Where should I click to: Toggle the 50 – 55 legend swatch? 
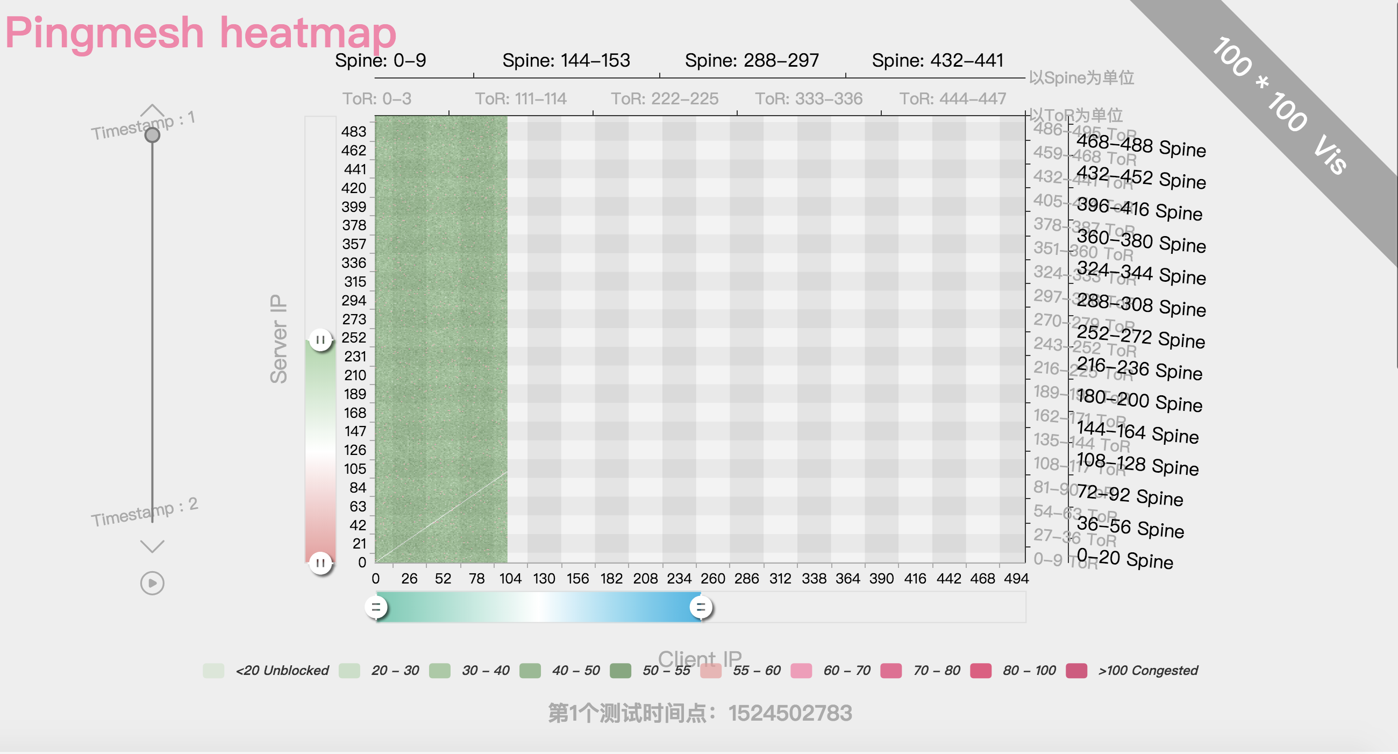click(x=621, y=671)
